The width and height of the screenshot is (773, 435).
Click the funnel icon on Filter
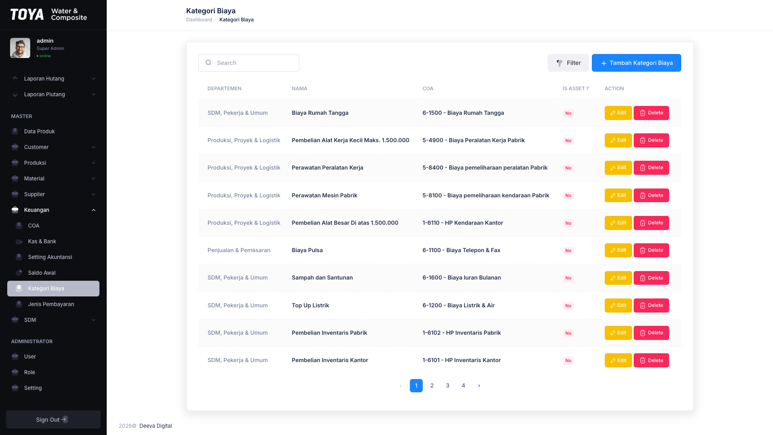coord(560,63)
